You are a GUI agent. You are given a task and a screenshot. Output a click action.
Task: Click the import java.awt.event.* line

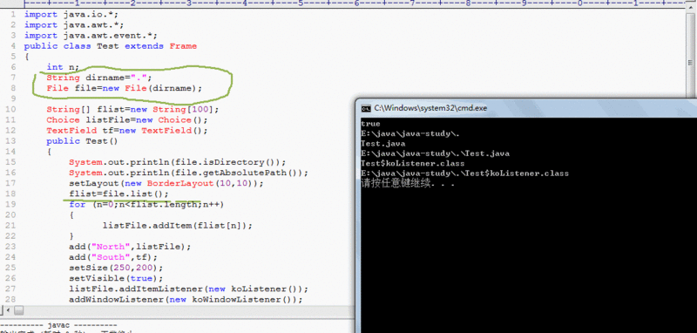(x=91, y=35)
